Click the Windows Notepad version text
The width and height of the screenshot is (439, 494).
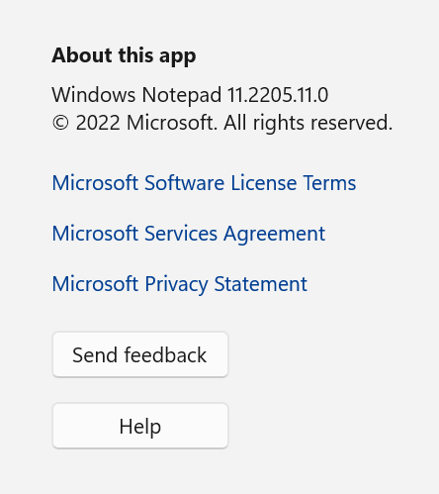tap(190, 95)
